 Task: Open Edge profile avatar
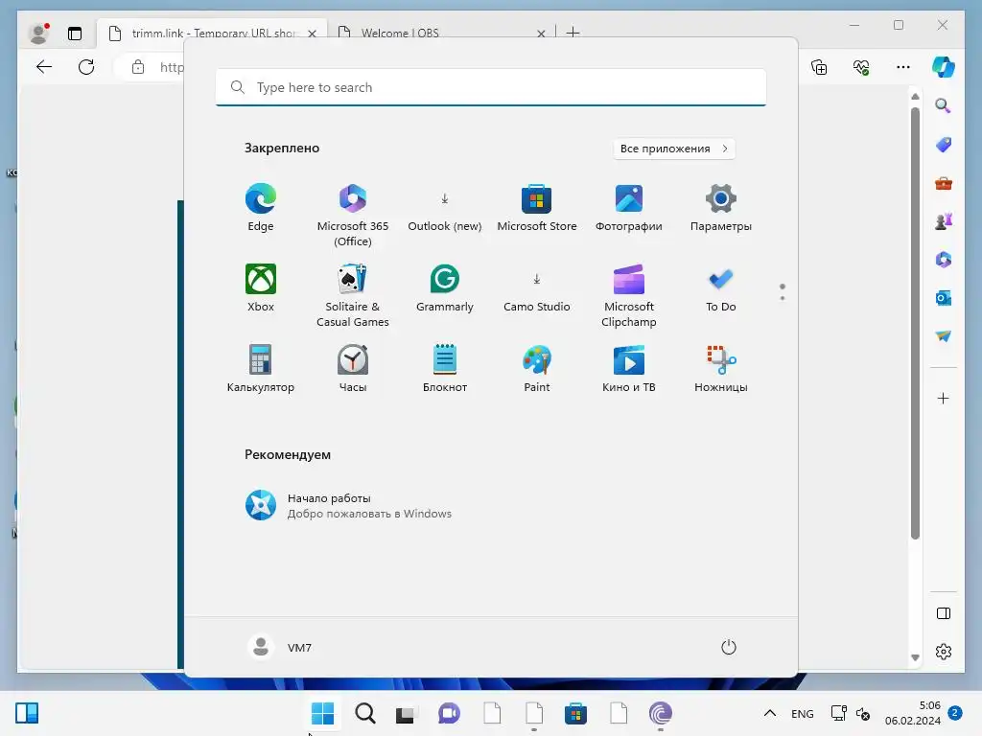click(39, 34)
